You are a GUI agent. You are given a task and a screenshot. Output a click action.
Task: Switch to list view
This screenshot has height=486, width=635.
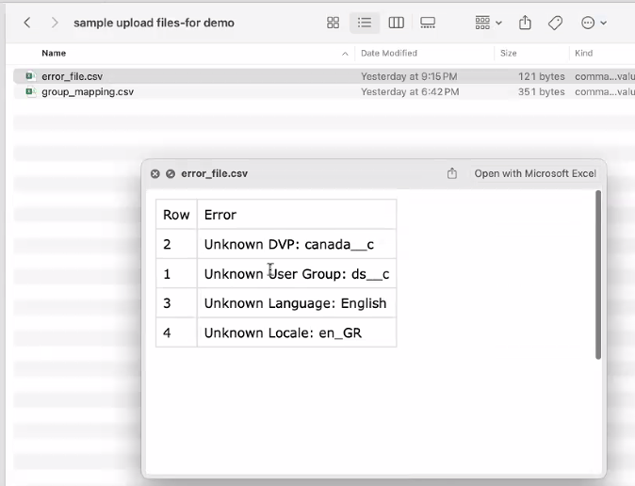365,23
